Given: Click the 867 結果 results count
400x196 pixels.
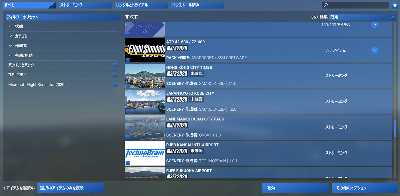Looking at the screenshot, I should (319, 17).
